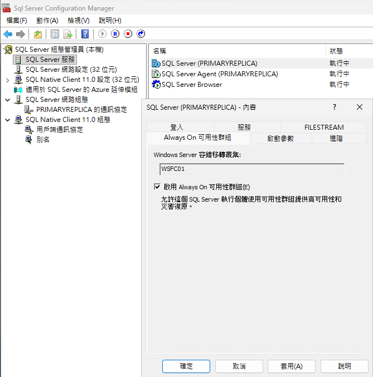Click the SQL Native Client 11.0 設定 icon
This screenshot has height=377, width=373.
click(x=18, y=80)
